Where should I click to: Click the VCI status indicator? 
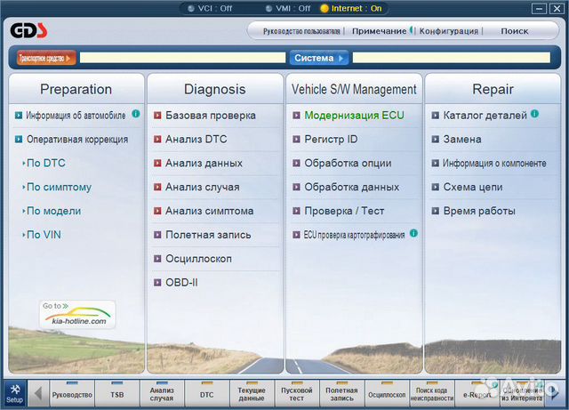tap(185, 8)
